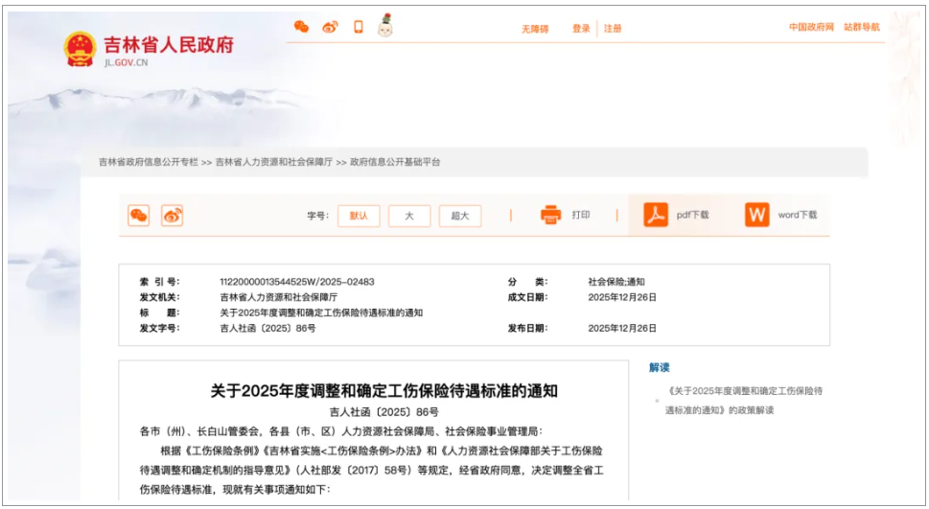Share via WeChat icon in article toolbar

(x=139, y=216)
